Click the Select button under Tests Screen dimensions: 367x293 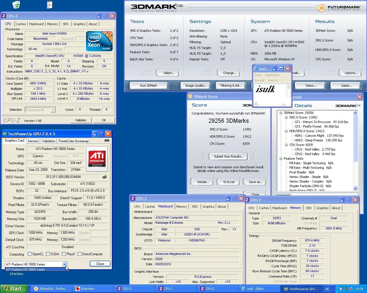[x=169, y=73]
